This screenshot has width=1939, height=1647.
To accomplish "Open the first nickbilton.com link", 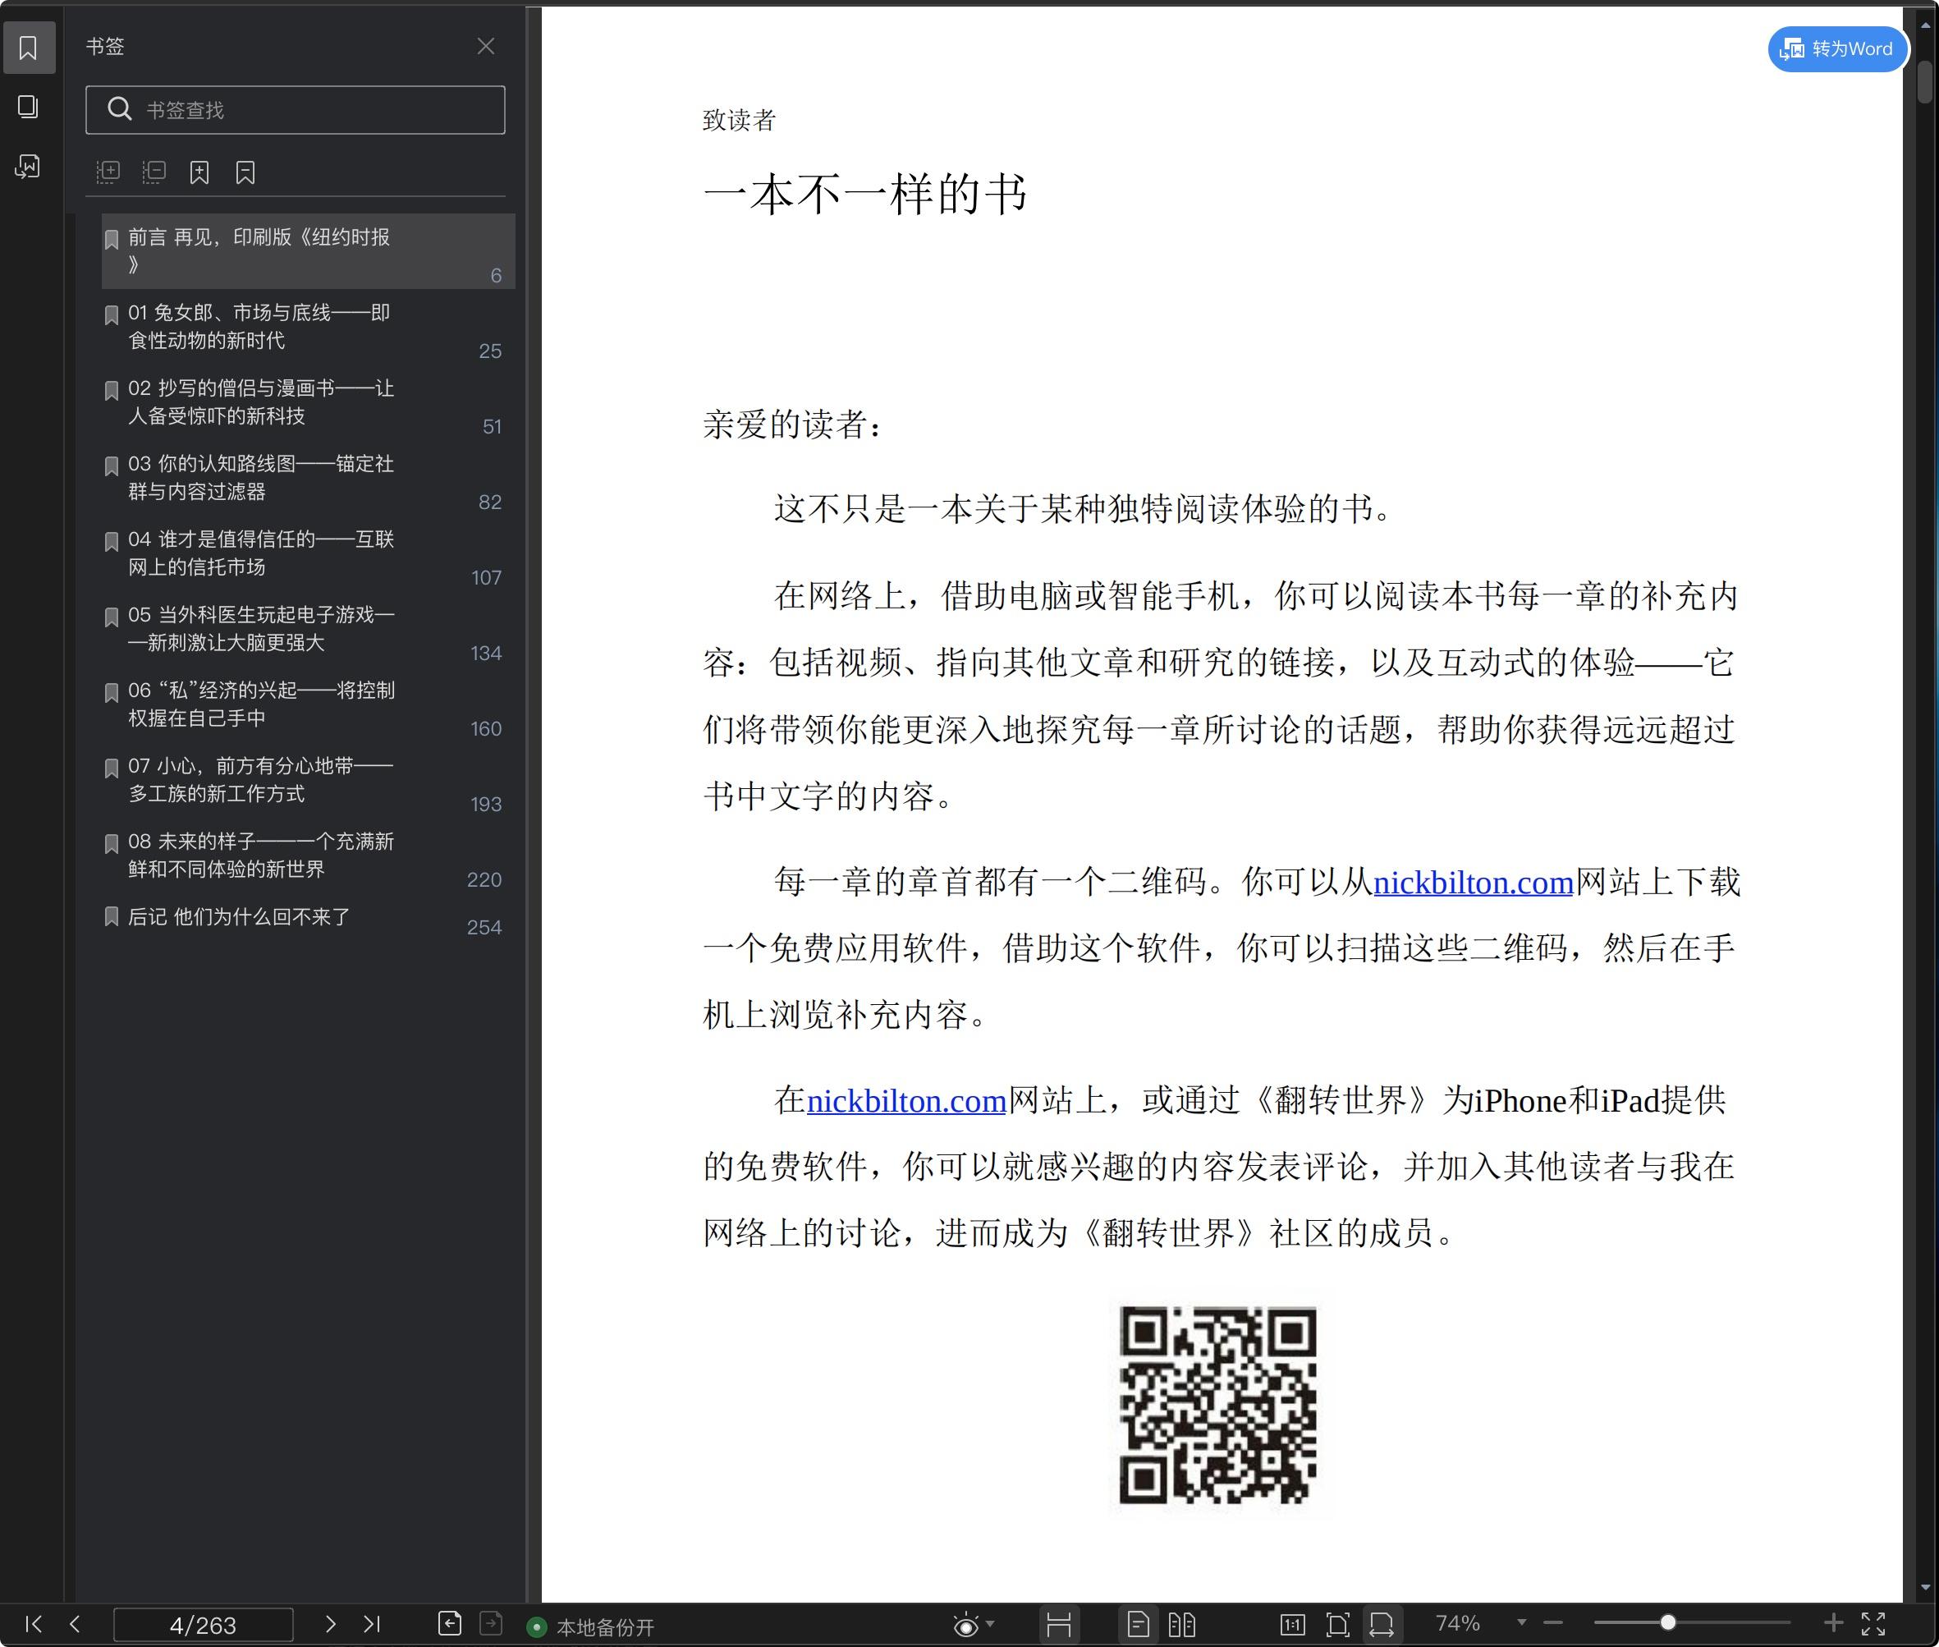I will pos(1474,883).
